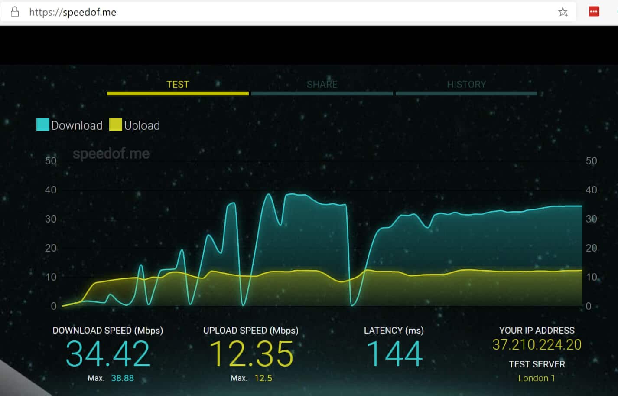The width and height of the screenshot is (618, 396).
Task: Click the lock icon in address bar
Action: [15, 12]
